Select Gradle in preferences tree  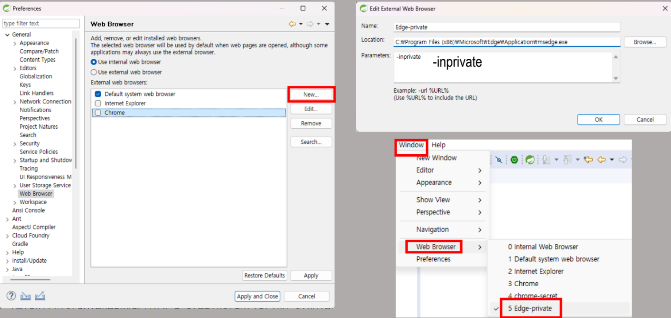[20, 244]
